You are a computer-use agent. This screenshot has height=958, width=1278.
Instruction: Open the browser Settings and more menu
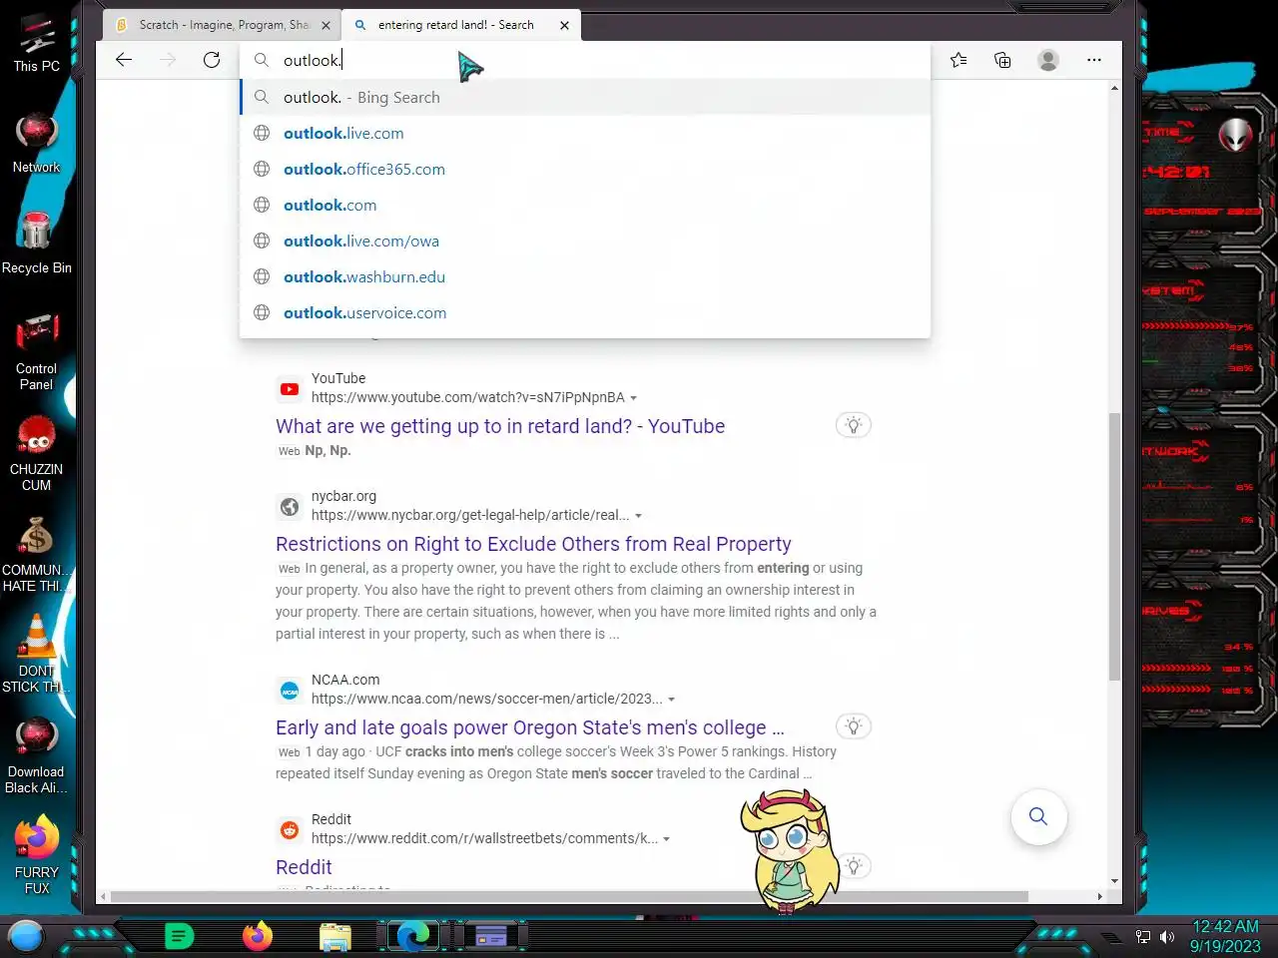click(1094, 60)
